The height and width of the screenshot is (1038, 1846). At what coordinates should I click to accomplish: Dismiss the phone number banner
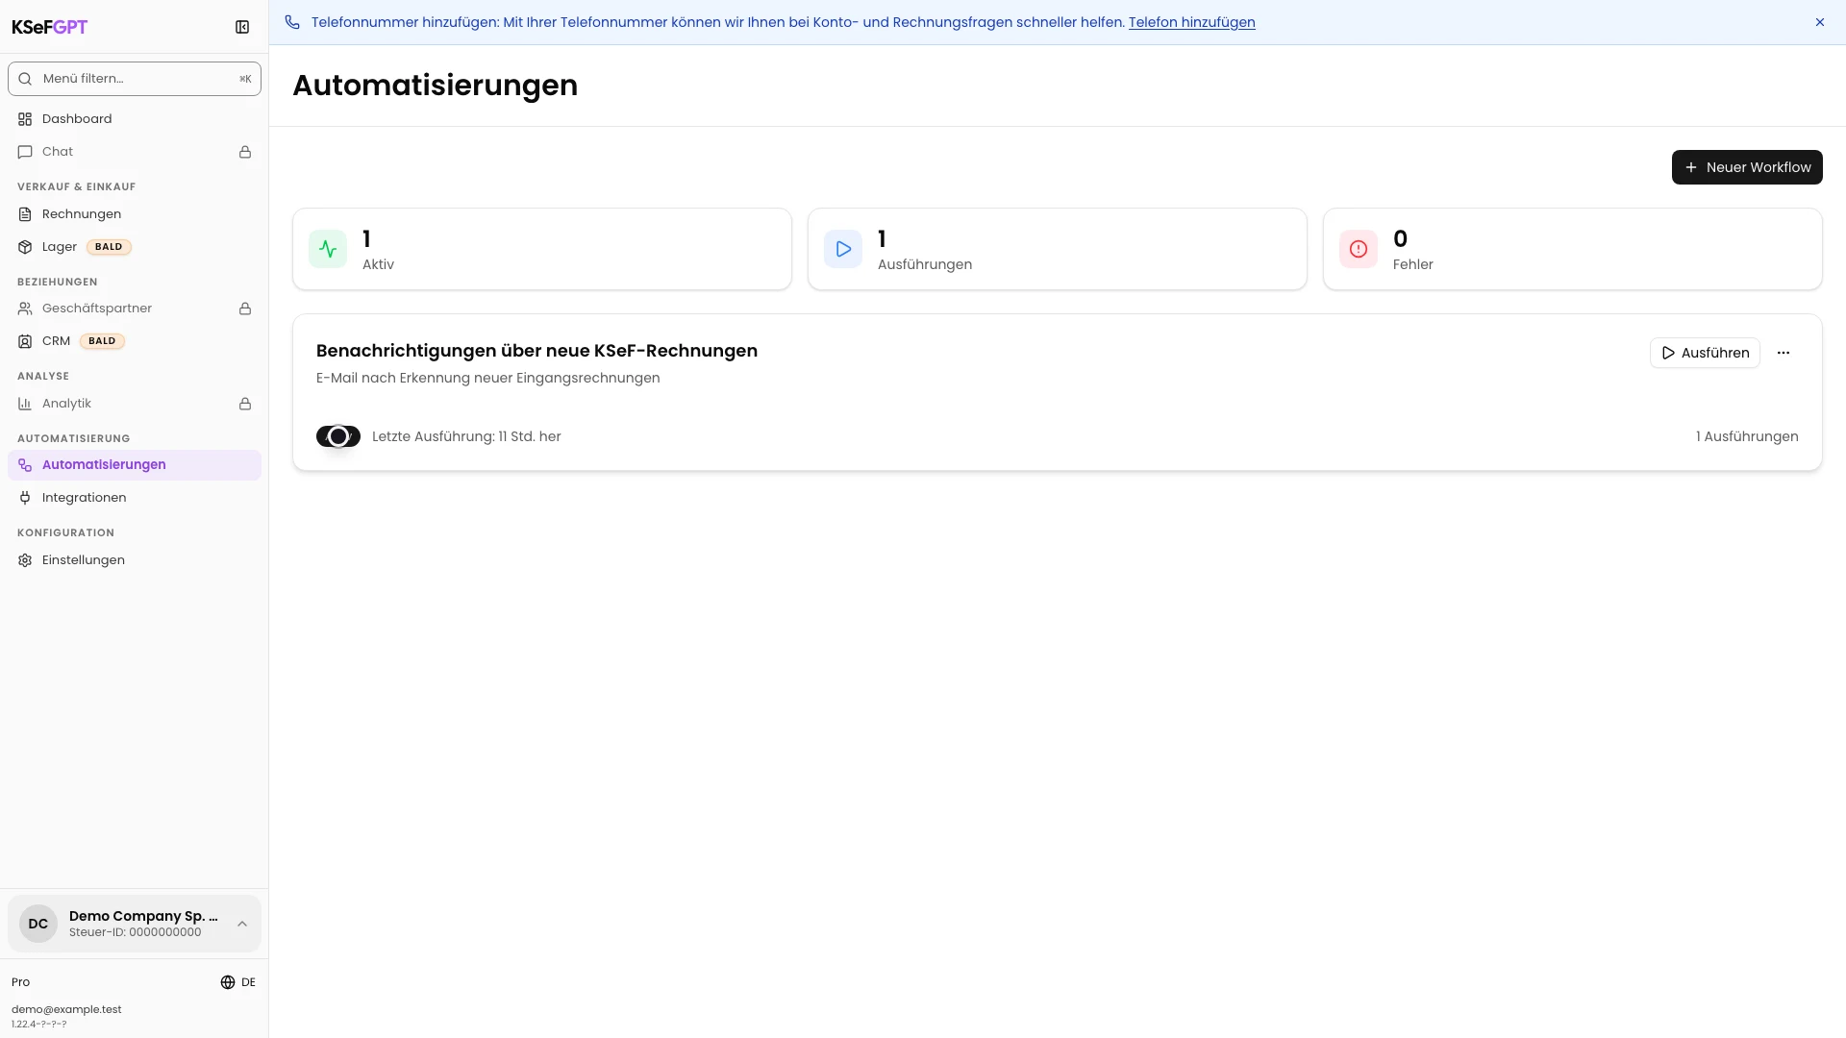tap(1820, 22)
